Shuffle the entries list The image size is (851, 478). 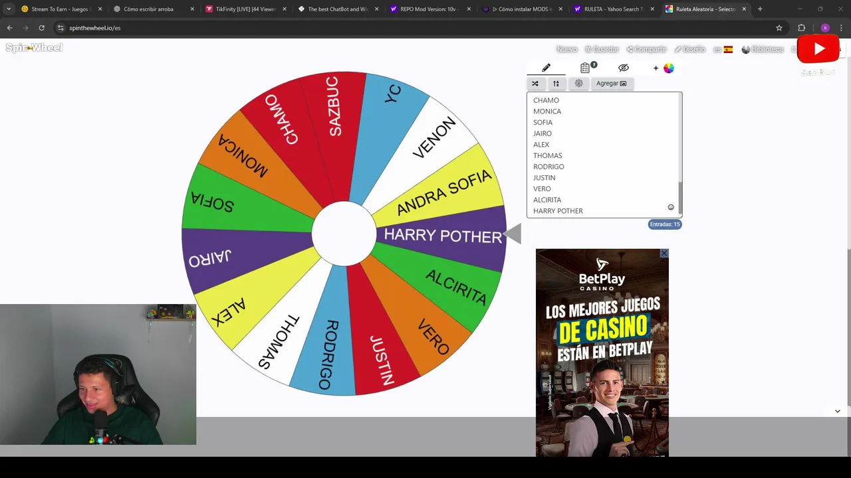pyautogui.click(x=535, y=84)
